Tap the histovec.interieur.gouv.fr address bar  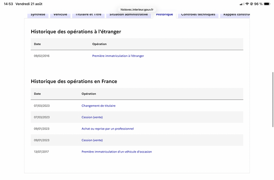coord(137,10)
